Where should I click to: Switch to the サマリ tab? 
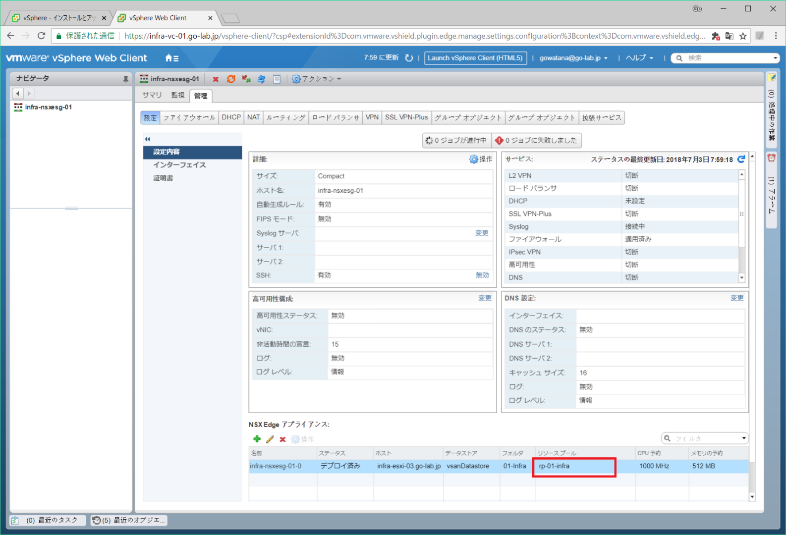pyautogui.click(x=152, y=95)
